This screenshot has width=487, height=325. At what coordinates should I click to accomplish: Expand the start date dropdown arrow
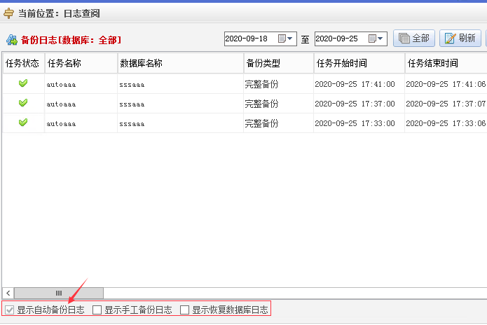[x=291, y=39]
